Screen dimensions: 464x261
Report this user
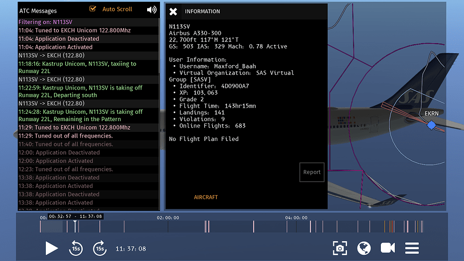point(312,172)
